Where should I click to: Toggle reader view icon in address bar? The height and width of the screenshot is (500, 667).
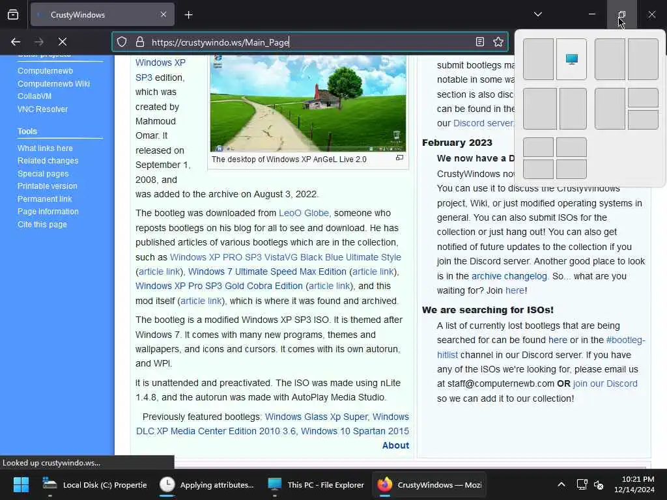pos(480,42)
